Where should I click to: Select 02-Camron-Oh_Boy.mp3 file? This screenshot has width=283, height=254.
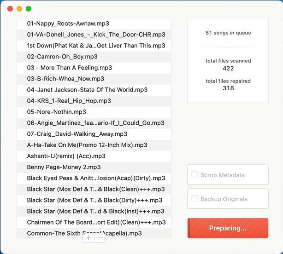click(62, 57)
